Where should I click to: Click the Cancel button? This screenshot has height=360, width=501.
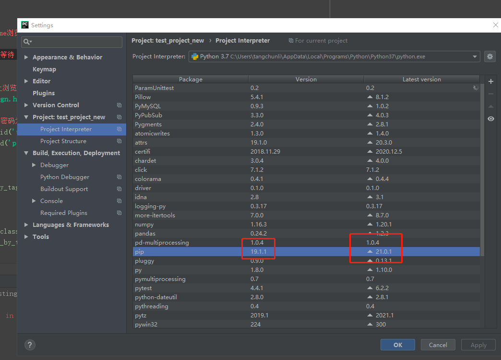pyautogui.click(x=438, y=345)
